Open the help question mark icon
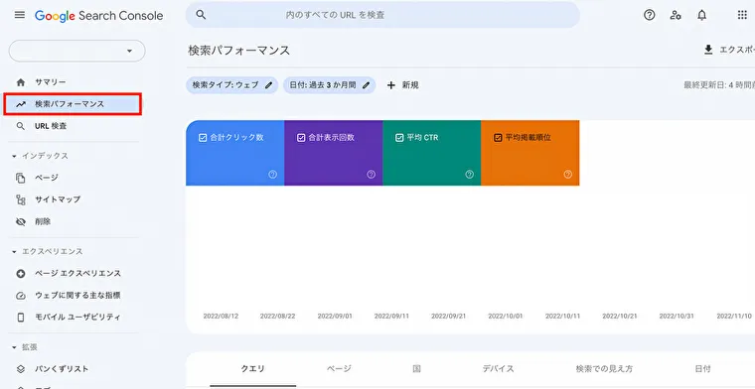 (x=649, y=15)
